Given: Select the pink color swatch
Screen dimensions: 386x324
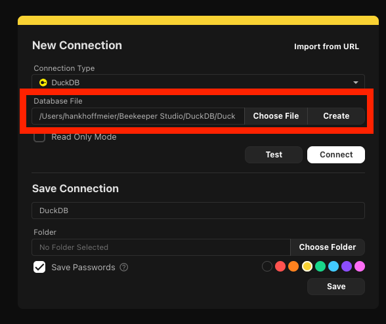Looking at the screenshot, I should click(360, 266).
